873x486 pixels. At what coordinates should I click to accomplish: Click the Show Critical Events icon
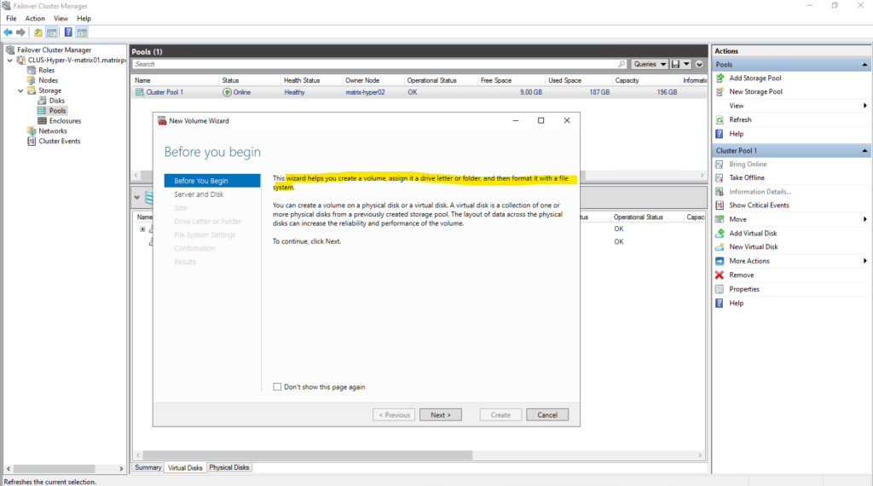(720, 205)
